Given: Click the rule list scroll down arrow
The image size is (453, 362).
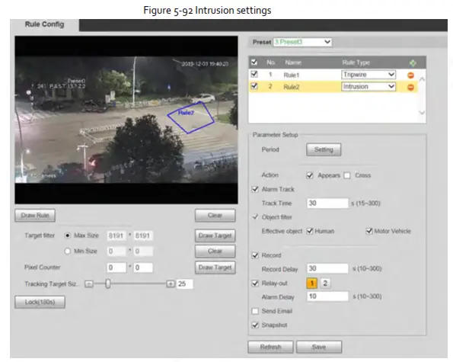Looking at the screenshot, I should click(422, 113).
